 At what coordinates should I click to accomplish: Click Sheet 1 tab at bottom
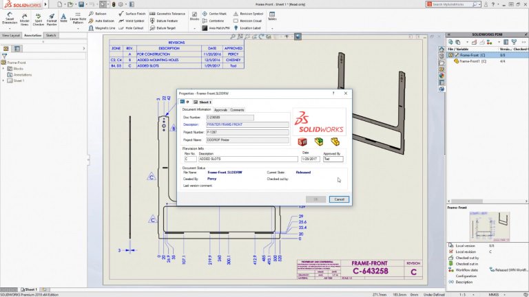point(29,289)
